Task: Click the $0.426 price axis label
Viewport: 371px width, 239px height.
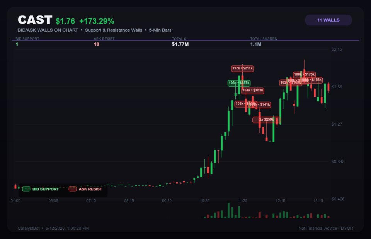Action: (x=338, y=199)
